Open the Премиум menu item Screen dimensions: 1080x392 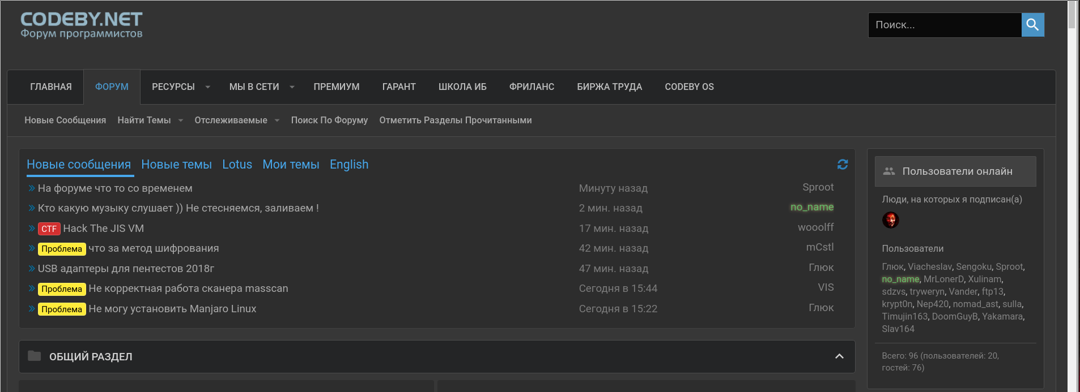(x=336, y=87)
